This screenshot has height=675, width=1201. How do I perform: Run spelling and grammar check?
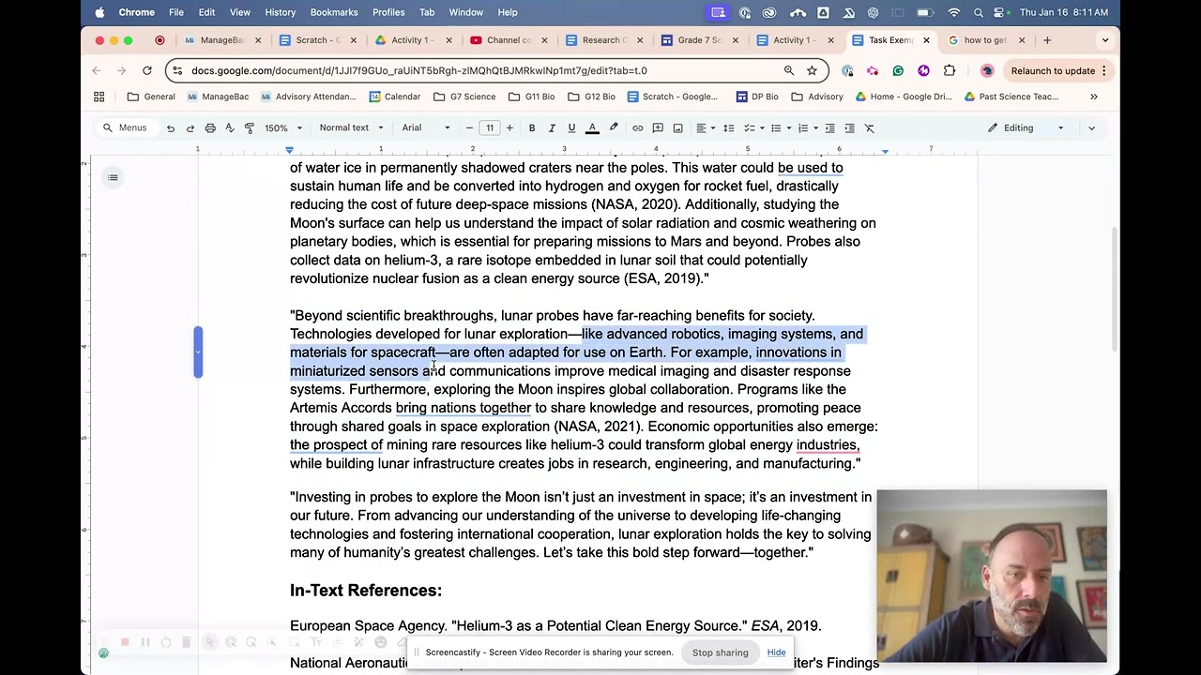coord(230,128)
